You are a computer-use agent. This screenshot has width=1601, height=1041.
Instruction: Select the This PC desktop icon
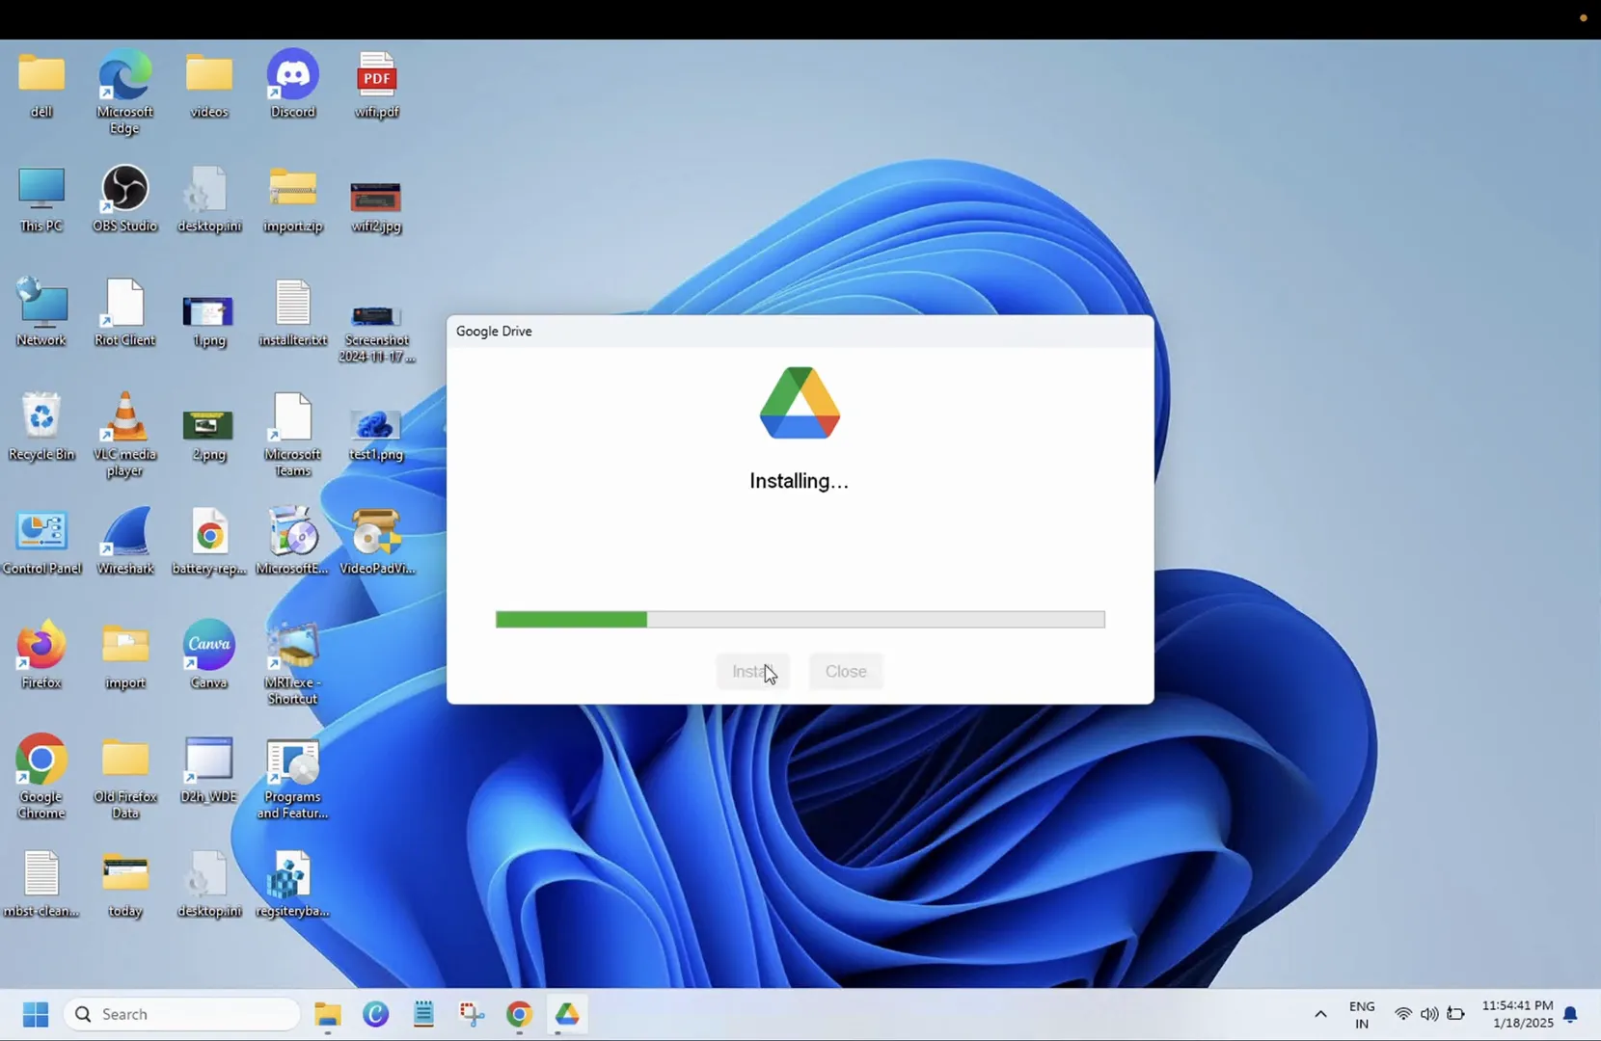[41, 200]
